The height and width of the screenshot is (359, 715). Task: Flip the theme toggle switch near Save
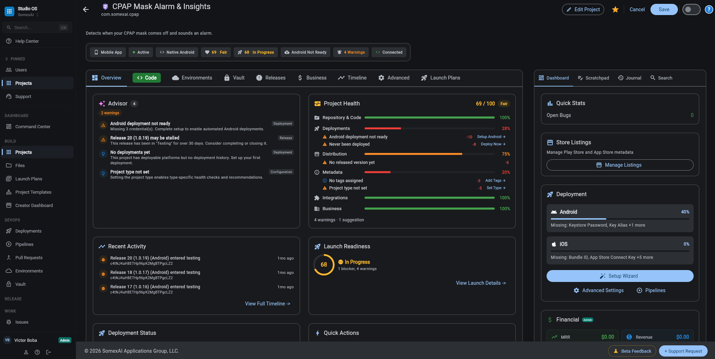(x=691, y=9)
